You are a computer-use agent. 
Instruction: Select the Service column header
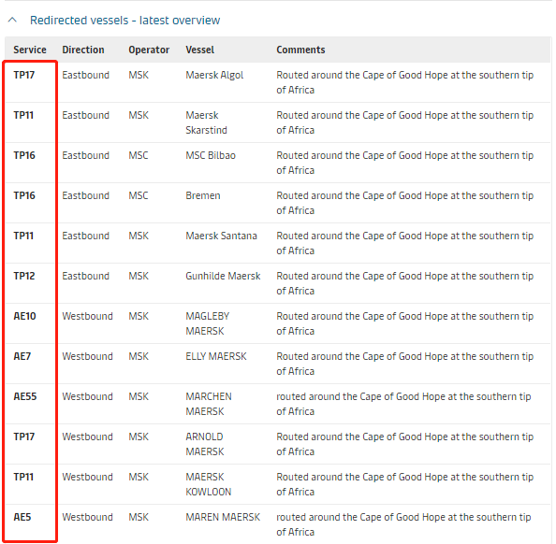tap(30, 50)
